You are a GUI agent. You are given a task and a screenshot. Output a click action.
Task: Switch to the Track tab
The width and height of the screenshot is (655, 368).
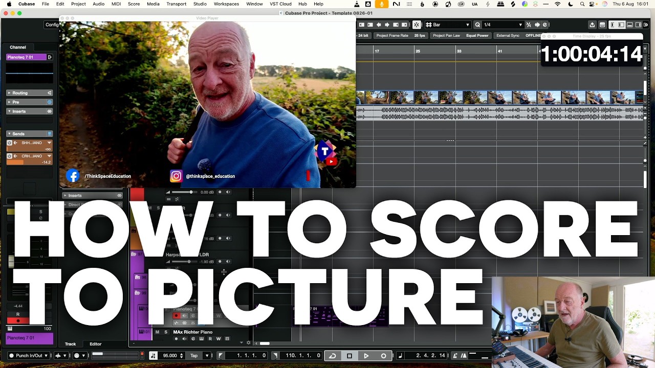pos(70,344)
